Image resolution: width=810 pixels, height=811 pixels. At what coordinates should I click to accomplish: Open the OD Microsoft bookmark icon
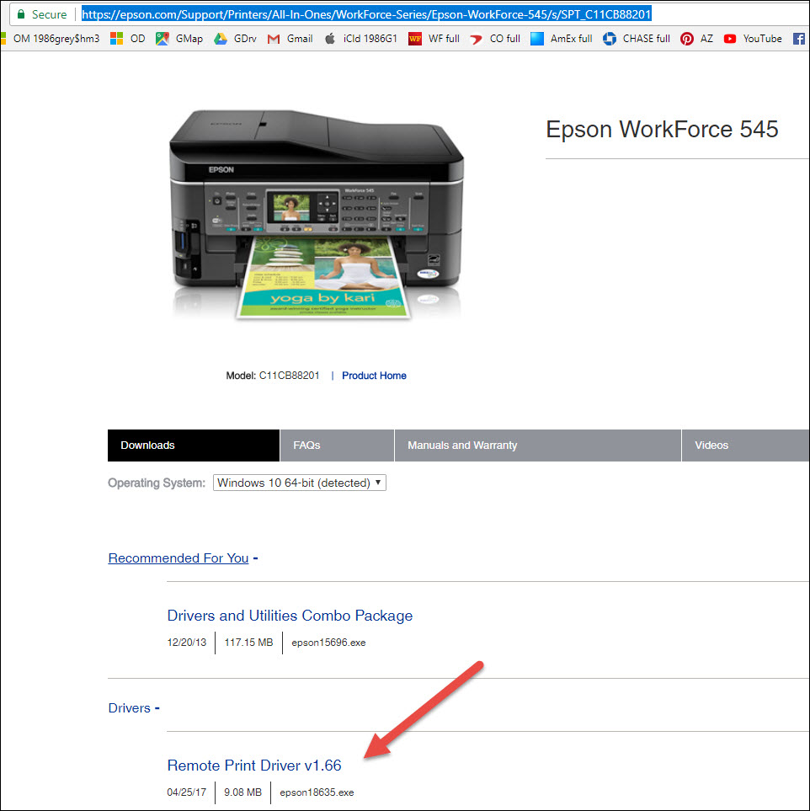click(117, 38)
